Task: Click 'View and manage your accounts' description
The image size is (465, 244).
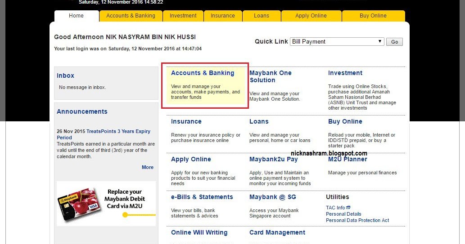Action: pos(206,92)
